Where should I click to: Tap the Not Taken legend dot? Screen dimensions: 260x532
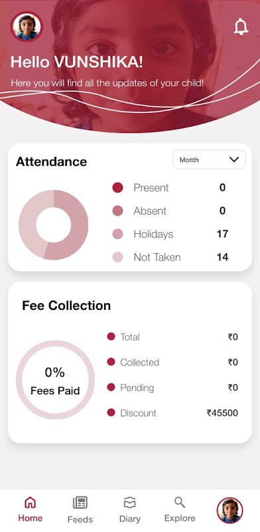(117, 257)
